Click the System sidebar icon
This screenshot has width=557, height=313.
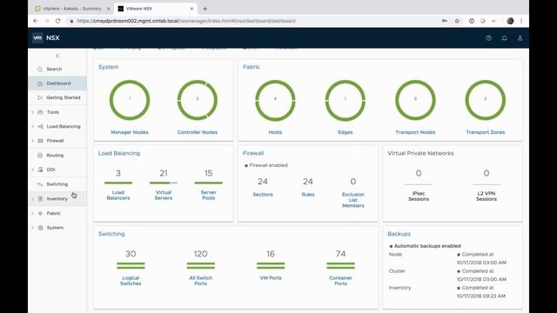[x=40, y=228]
